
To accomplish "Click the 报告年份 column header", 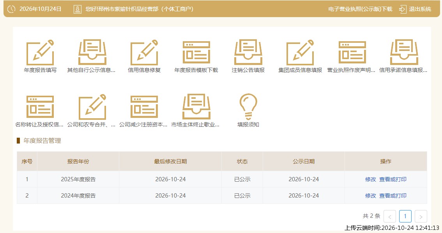I will tap(78, 161).
